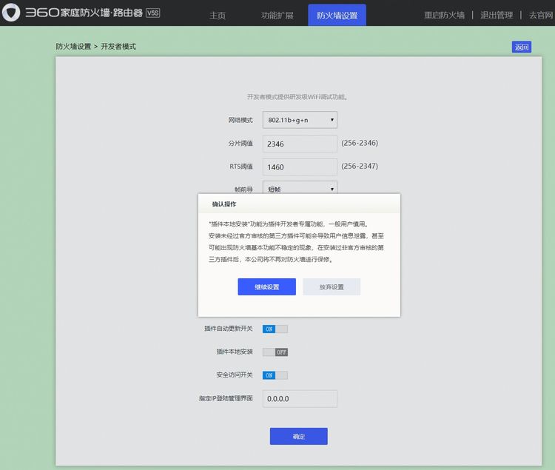555x470 pixels.
Task: Click the 360 shield logo icon
Action: click(11, 13)
